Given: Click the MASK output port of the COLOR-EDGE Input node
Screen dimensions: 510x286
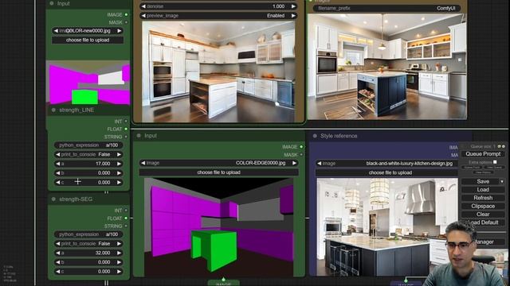Looking at the screenshot, I should click(x=301, y=155).
